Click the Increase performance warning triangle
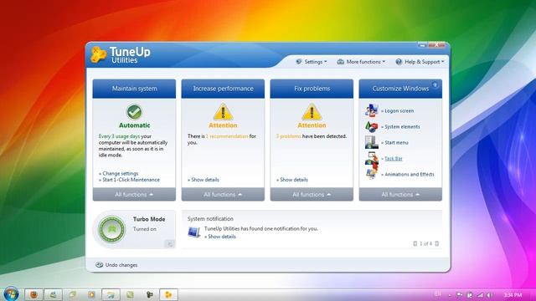This screenshot has height=301, width=536. tap(223, 111)
